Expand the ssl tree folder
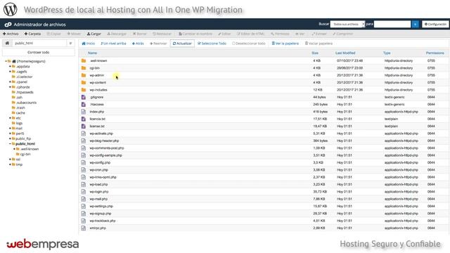 coord(10,160)
